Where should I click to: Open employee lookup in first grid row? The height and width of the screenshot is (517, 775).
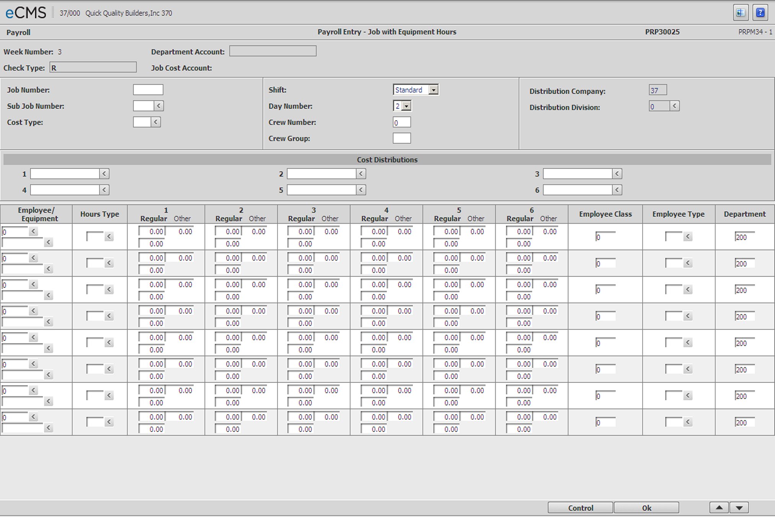pos(33,231)
